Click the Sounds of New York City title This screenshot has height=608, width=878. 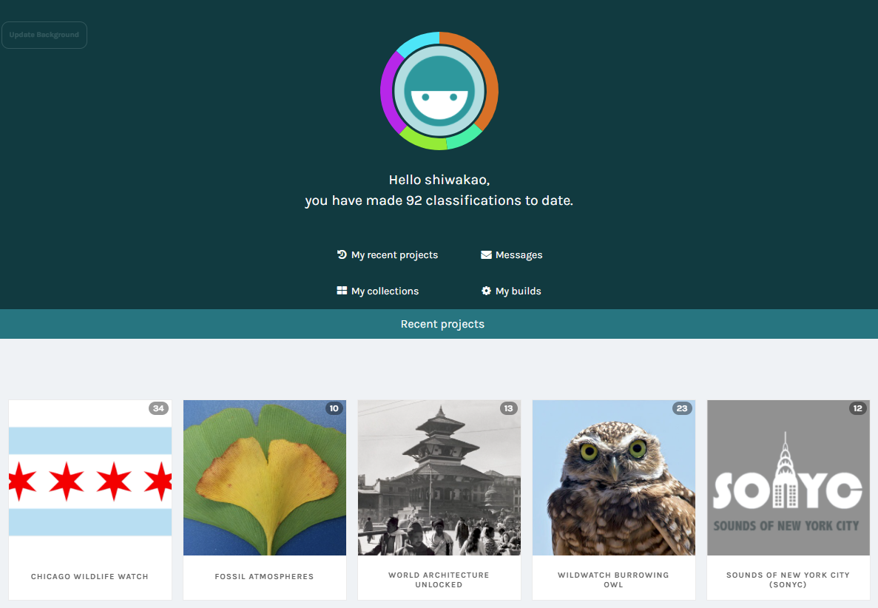click(788, 580)
